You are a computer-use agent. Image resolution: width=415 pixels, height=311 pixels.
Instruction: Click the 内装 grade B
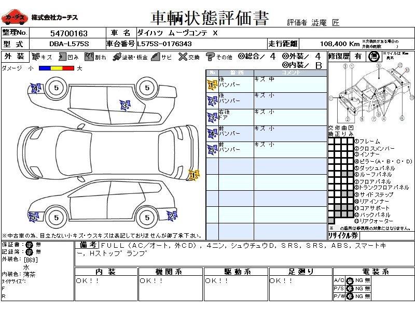[x=319, y=65]
